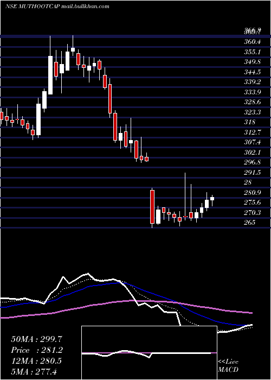This screenshot has height=380, width=271.
Task: Click the 280.9 price axis label
Action: point(253,193)
